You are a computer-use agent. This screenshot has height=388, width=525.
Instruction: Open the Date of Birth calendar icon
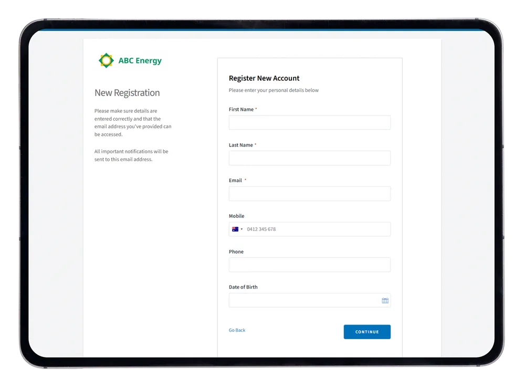(x=385, y=301)
